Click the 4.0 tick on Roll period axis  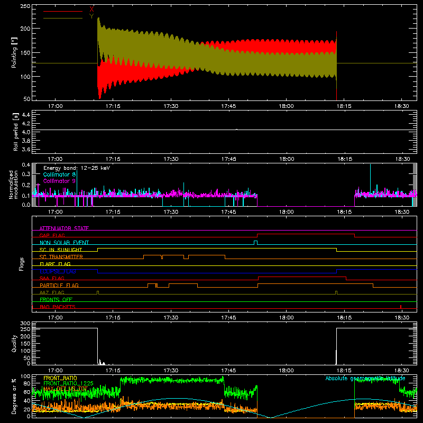click(x=26, y=132)
